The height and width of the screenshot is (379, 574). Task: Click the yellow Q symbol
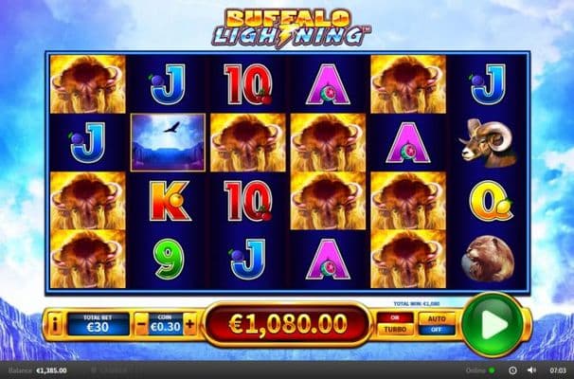(x=491, y=201)
